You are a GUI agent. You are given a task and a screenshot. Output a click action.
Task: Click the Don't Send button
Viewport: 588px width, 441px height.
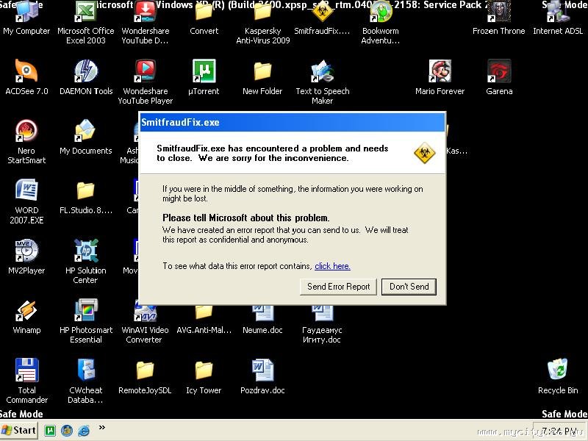click(409, 287)
